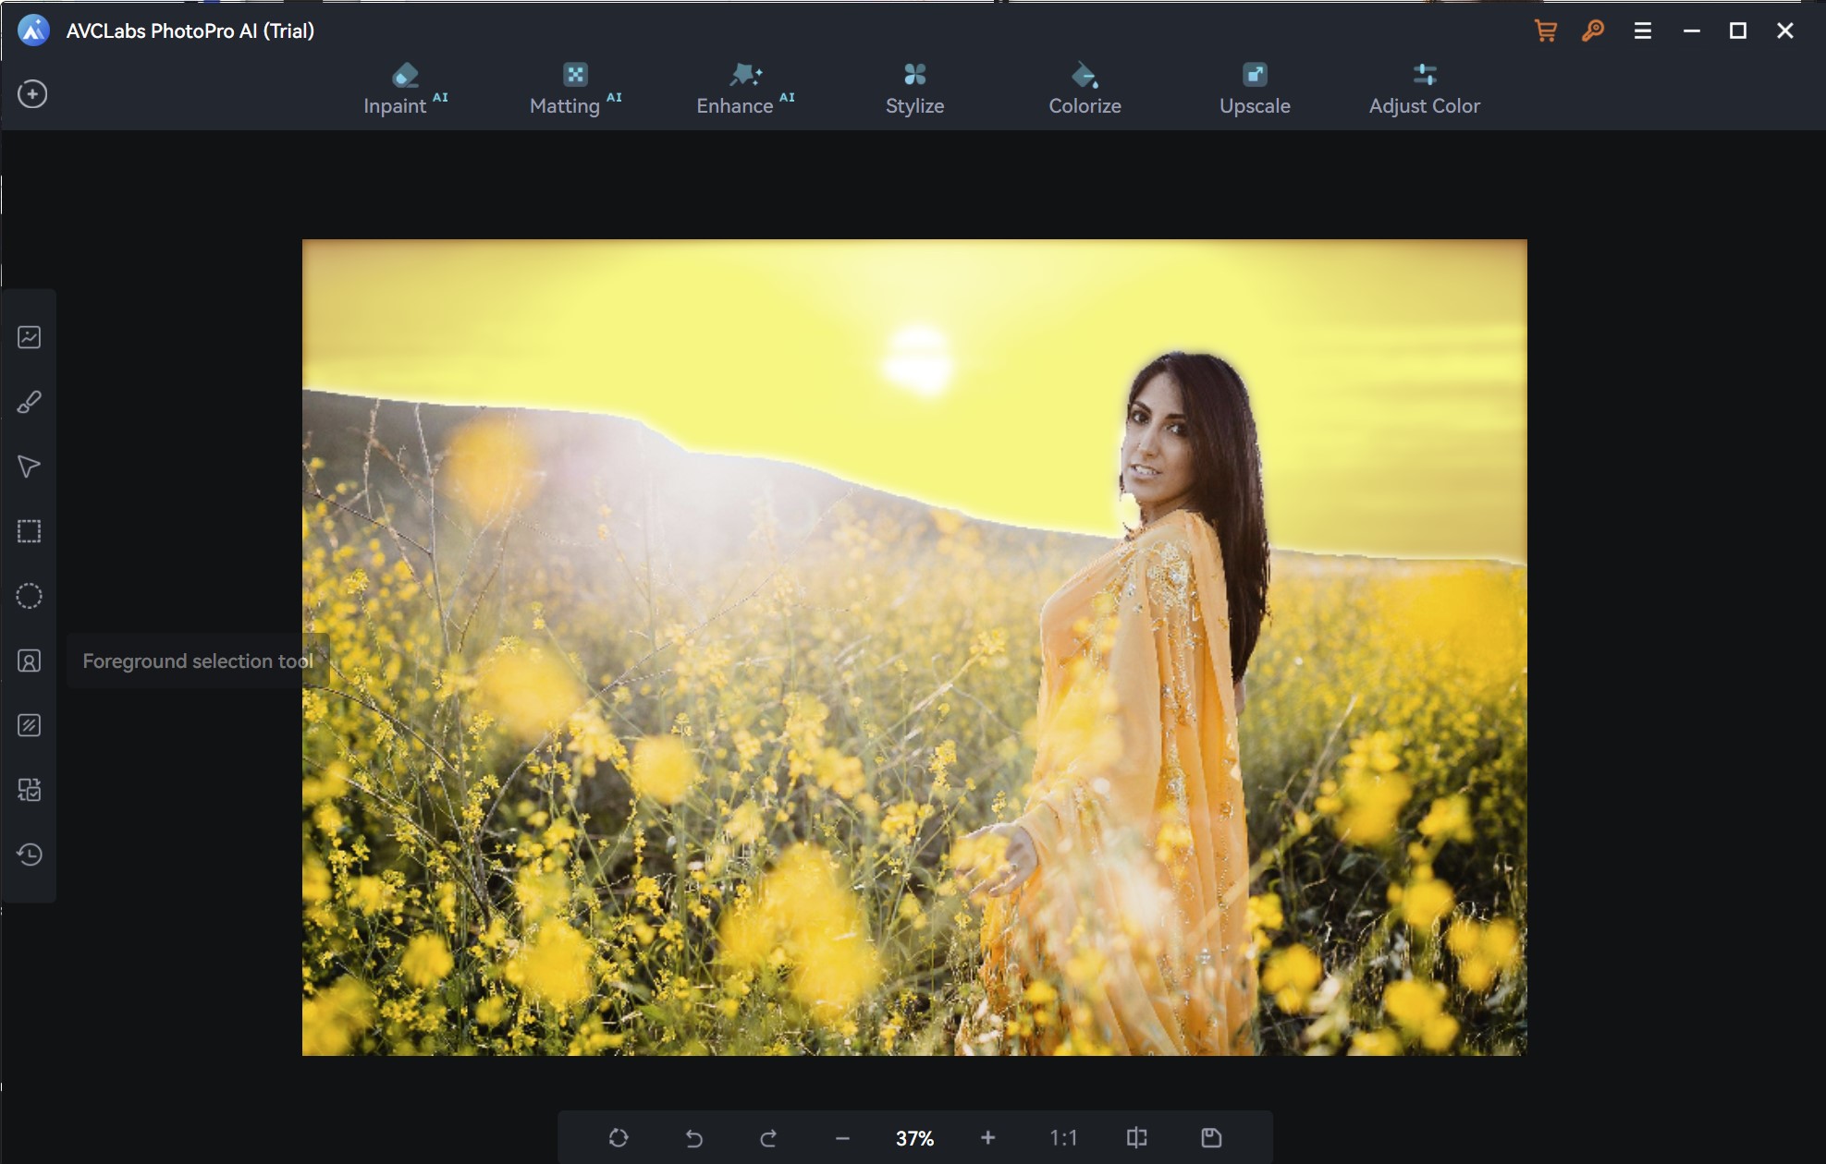Select the rectangular selection tool
The image size is (1826, 1164).
click(30, 530)
